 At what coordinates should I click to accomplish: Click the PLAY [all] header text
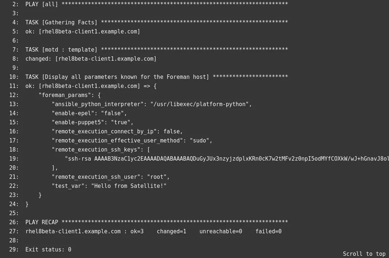click(42, 4)
